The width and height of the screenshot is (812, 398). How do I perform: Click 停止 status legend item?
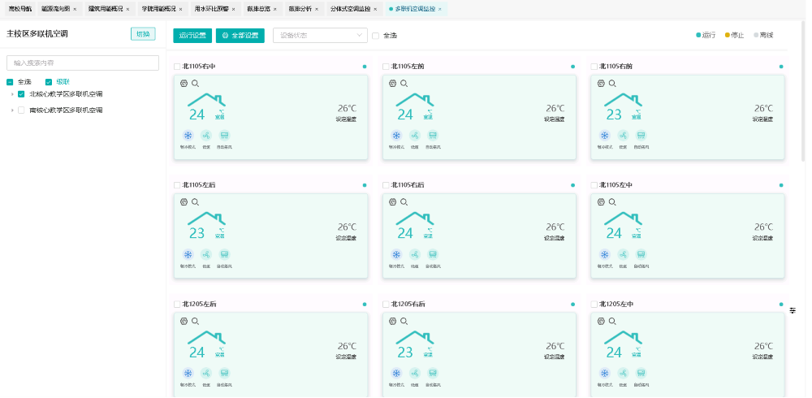734,35
